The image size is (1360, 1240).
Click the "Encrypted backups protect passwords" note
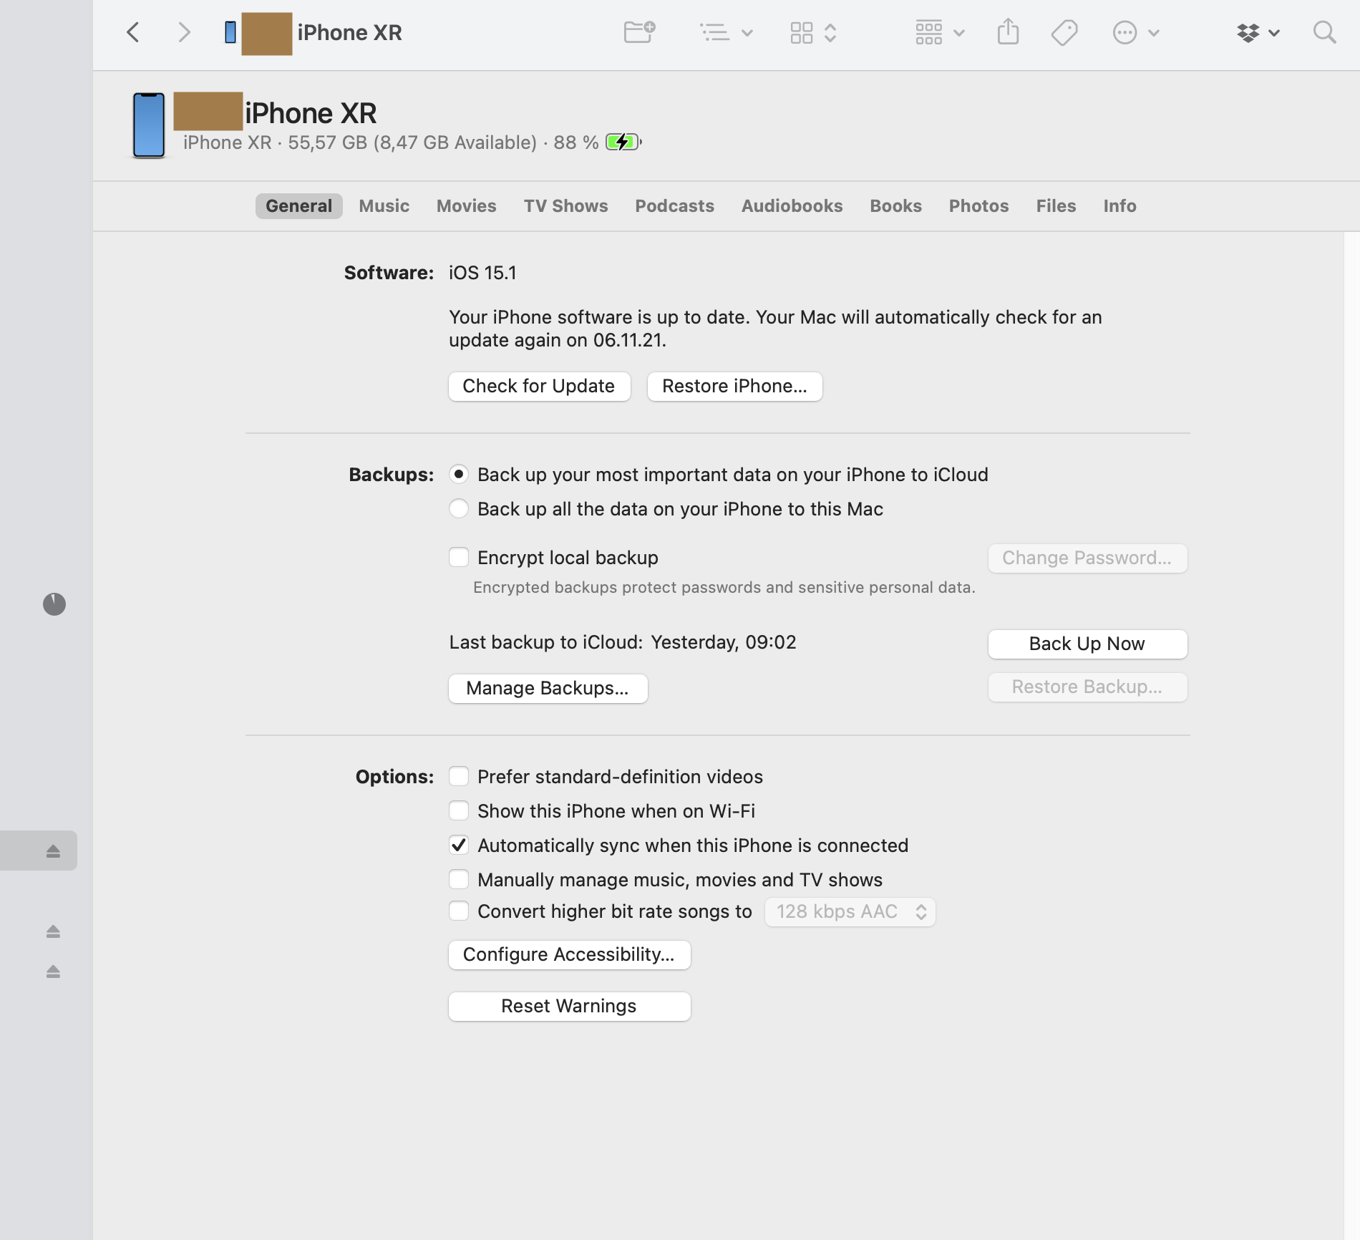point(724,587)
